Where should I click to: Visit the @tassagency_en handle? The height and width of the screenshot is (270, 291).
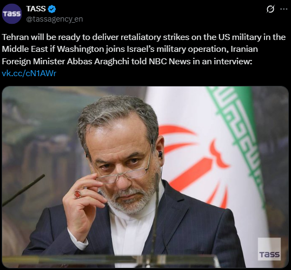[x=55, y=19]
